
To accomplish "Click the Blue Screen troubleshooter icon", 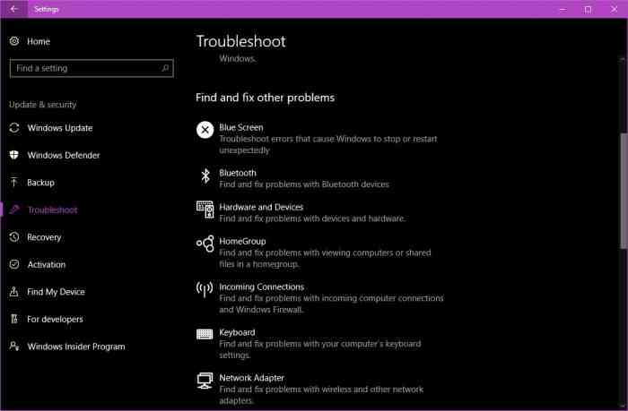I will tap(205, 130).
